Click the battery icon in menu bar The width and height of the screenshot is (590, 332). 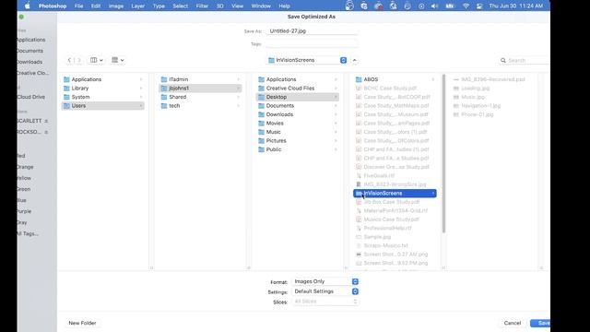click(450, 6)
